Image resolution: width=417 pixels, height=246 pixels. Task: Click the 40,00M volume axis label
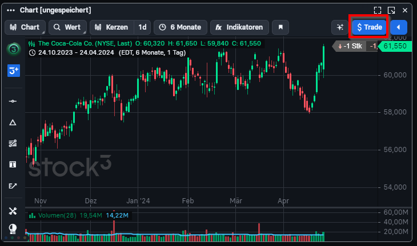(396, 222)
